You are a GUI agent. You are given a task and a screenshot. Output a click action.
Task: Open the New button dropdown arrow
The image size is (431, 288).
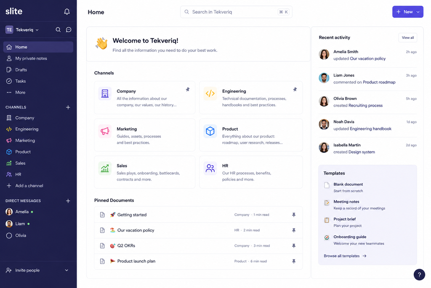tap(418, 12)
